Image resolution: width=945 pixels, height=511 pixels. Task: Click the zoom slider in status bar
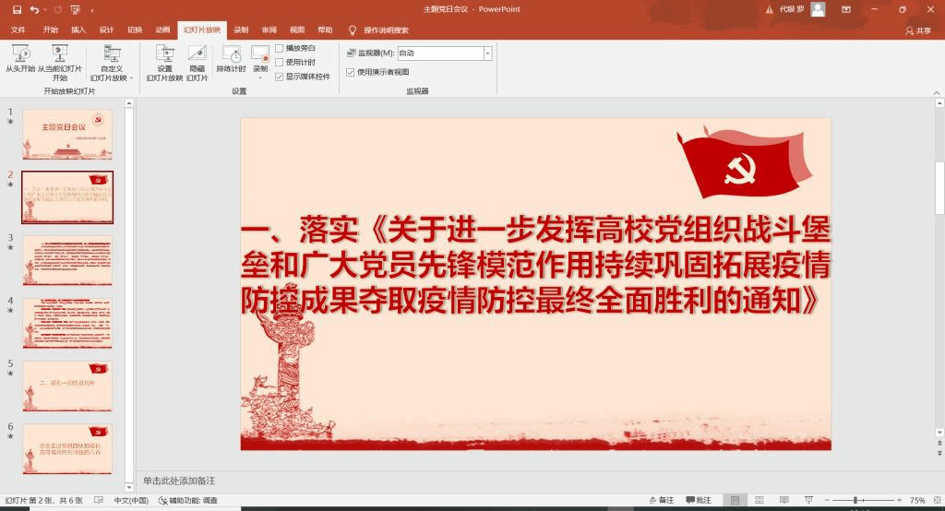pyautogui.click(x=855, y=501)
